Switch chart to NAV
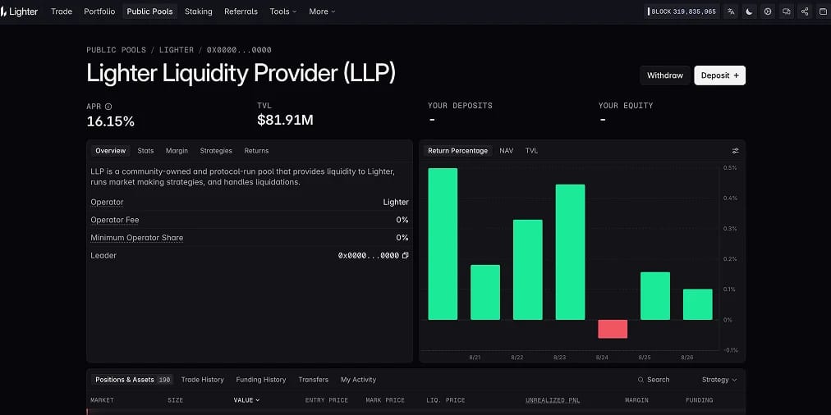The image size is (831, 415). (x=506, y=151)
